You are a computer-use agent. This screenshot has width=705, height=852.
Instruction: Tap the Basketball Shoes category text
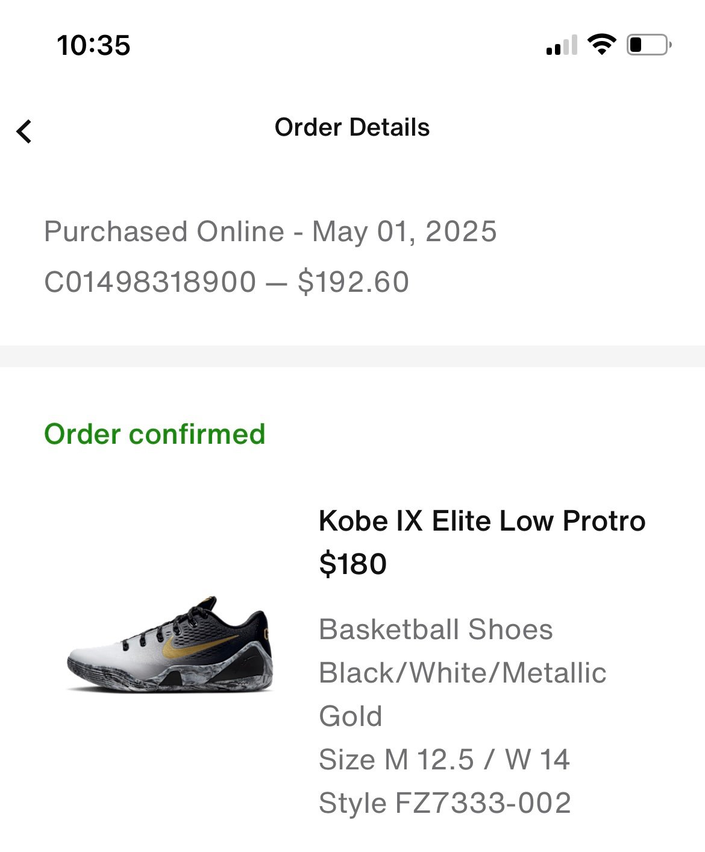click(436, 630)
